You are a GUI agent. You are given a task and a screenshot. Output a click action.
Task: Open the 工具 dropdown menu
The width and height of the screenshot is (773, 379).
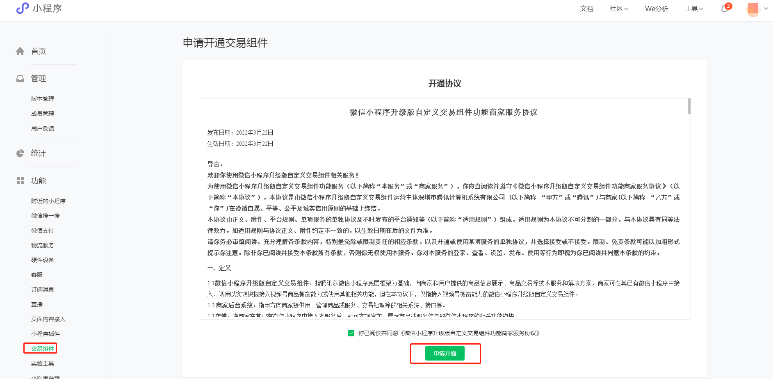(x=694, y=9)
